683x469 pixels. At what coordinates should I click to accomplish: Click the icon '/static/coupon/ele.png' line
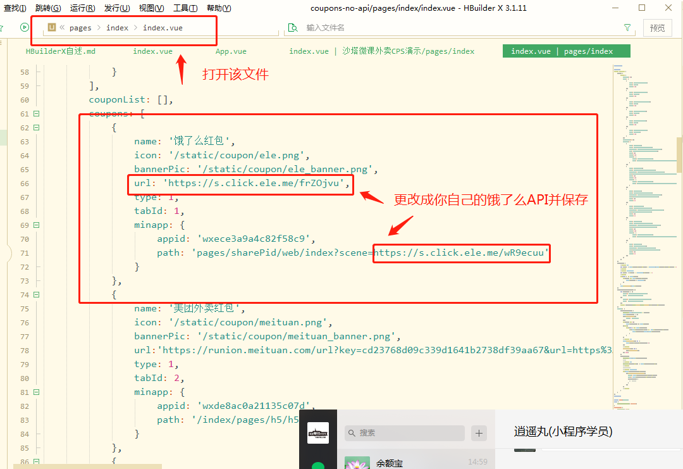tap(222, 156)
